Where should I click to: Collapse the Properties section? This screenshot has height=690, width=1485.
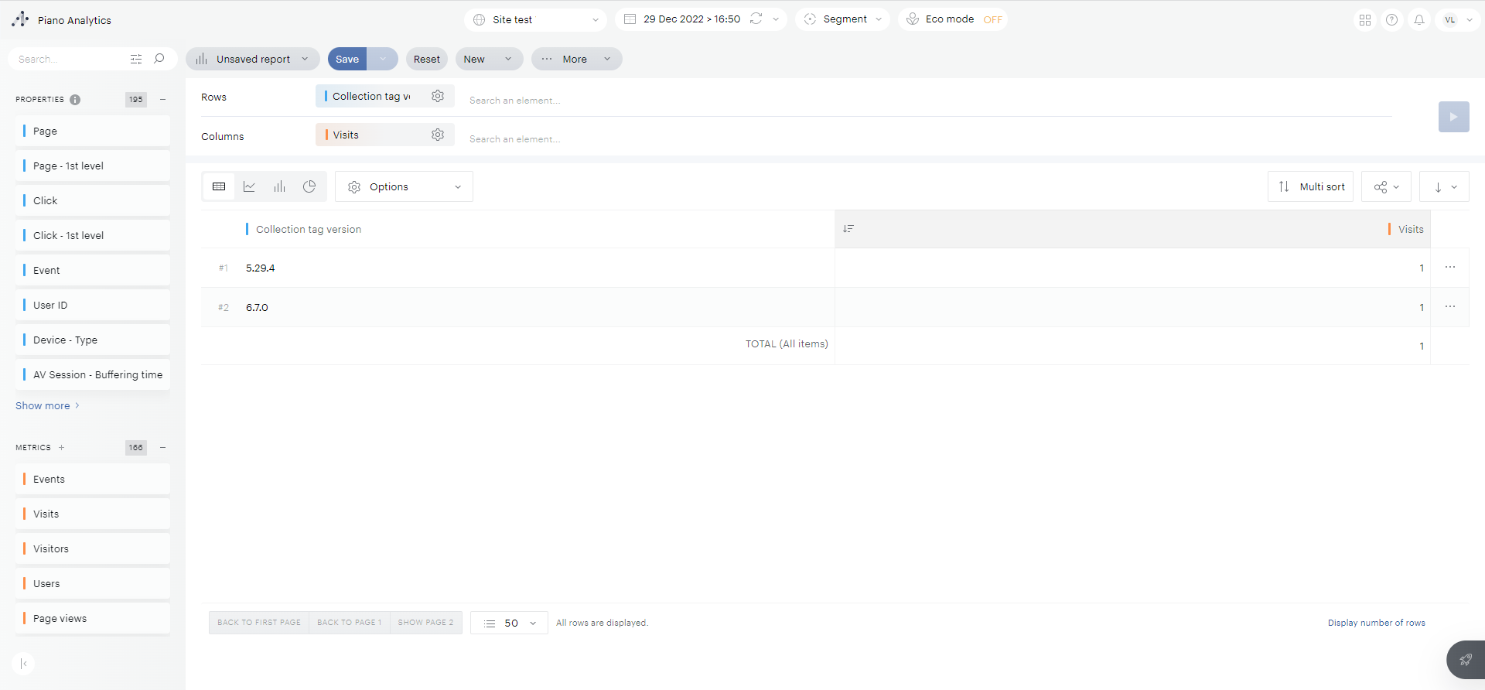click(162, 99)
